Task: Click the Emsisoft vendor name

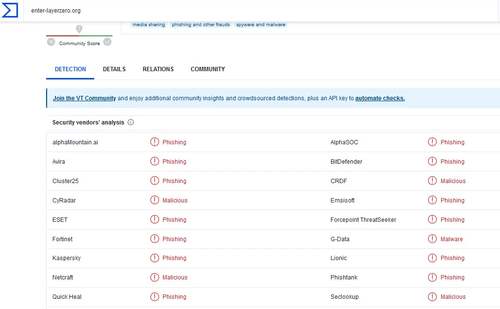Action: (342, 201)
